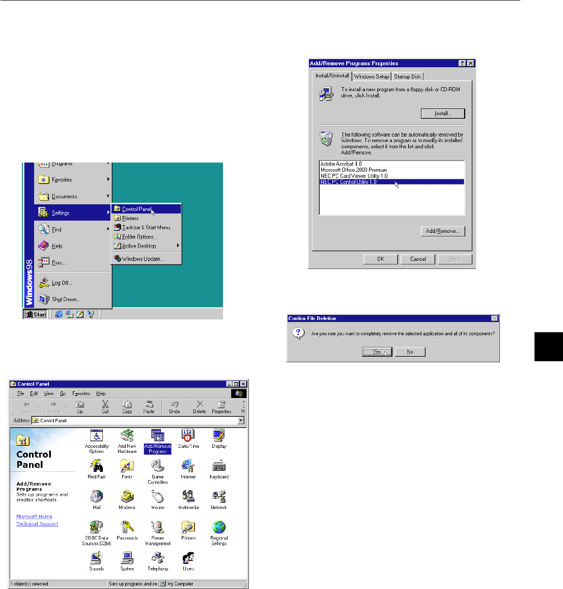Open the Mail applet icon
563x589 pixels.
pyautogui.click(x=96, y=500)
